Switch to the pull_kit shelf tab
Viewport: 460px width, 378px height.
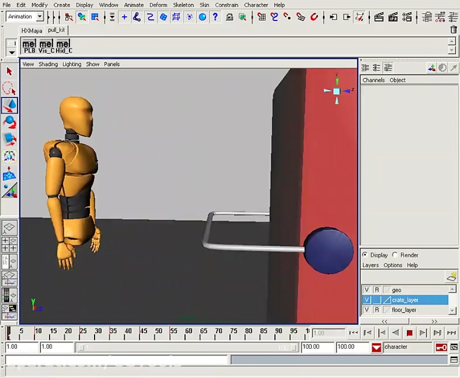[56, 30]
